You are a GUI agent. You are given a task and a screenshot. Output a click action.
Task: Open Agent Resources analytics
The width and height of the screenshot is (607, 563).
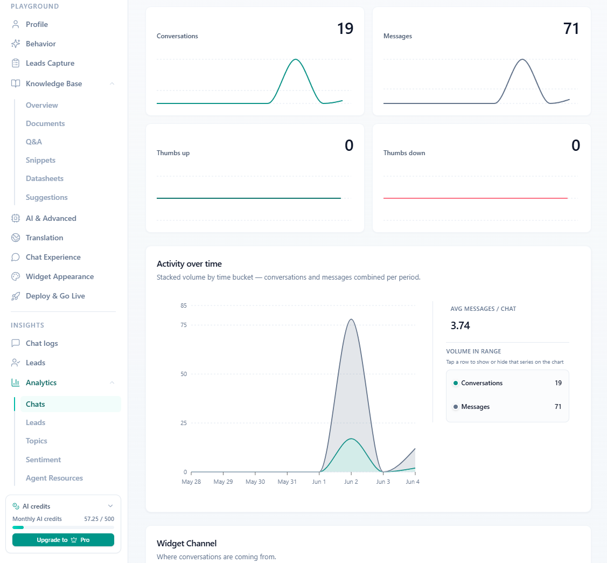click(x=54, y=478)
